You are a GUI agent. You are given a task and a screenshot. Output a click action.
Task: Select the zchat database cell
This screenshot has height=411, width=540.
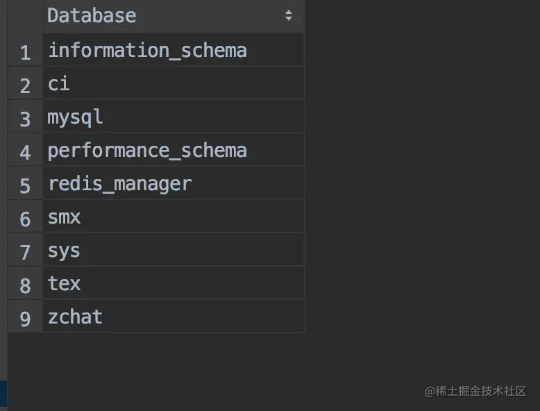click(75, 317)
